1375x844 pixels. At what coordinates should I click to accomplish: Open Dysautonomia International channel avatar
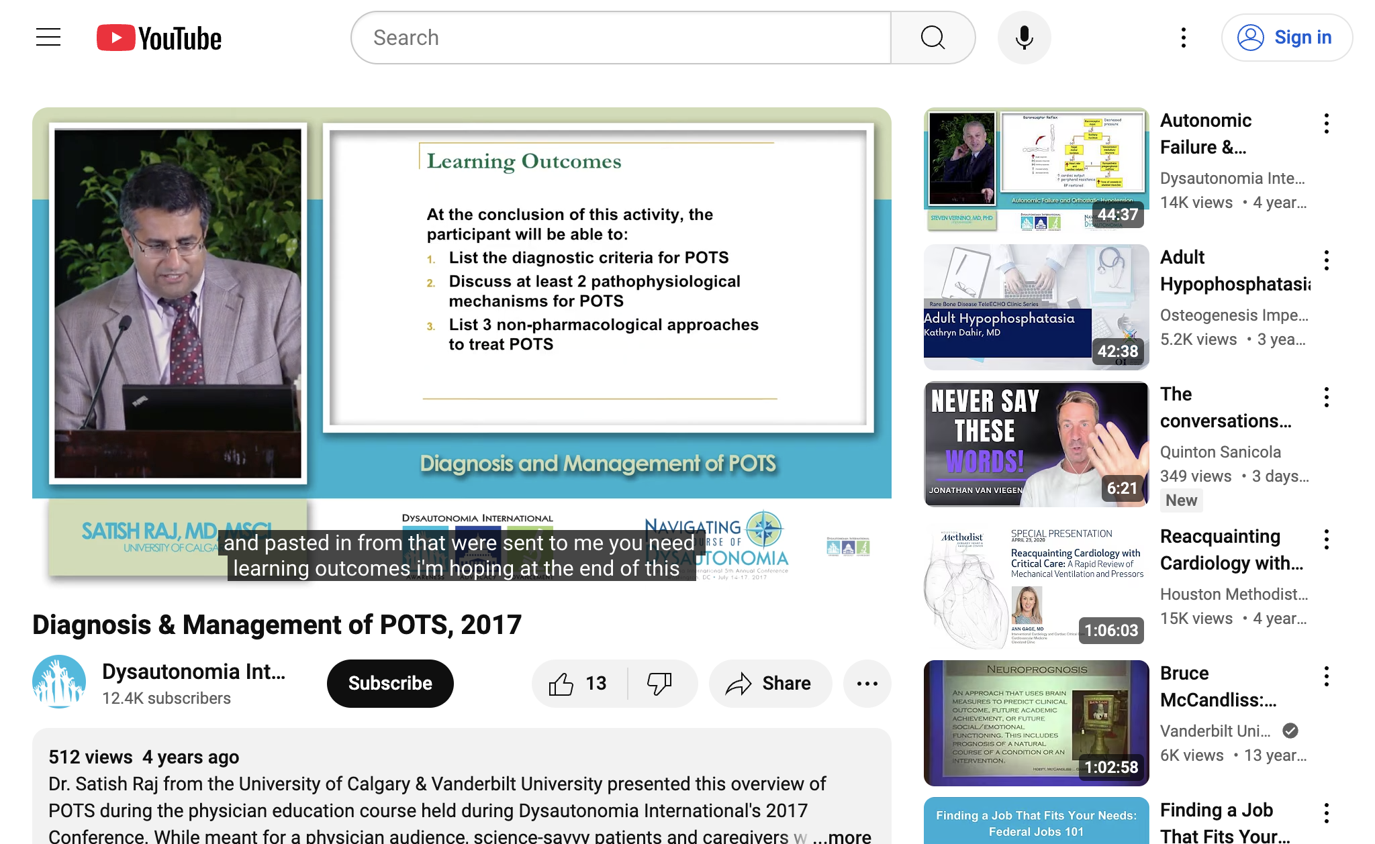tap(59, 683)
